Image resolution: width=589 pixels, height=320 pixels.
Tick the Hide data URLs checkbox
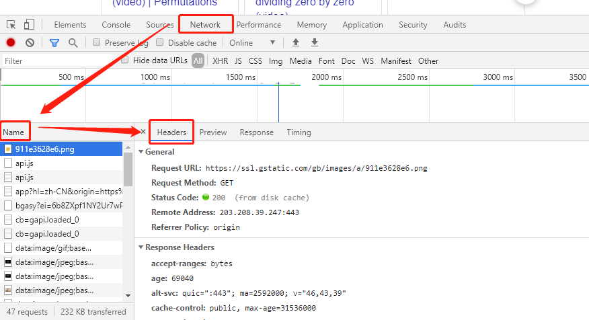point(124,60)
